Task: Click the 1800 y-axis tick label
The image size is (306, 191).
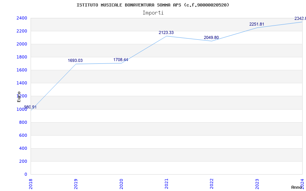Action: pos(22,57)
